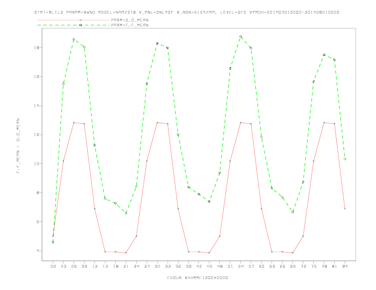Select y-axis tick value 10
The width and height of the screenshot is (376, 290).
(37, 163)
